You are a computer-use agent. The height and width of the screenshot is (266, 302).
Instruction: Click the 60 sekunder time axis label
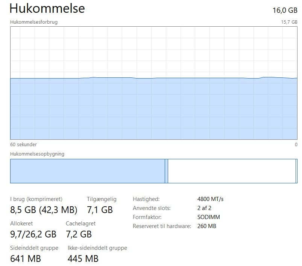pyautogui.click(x=23, y=144)
